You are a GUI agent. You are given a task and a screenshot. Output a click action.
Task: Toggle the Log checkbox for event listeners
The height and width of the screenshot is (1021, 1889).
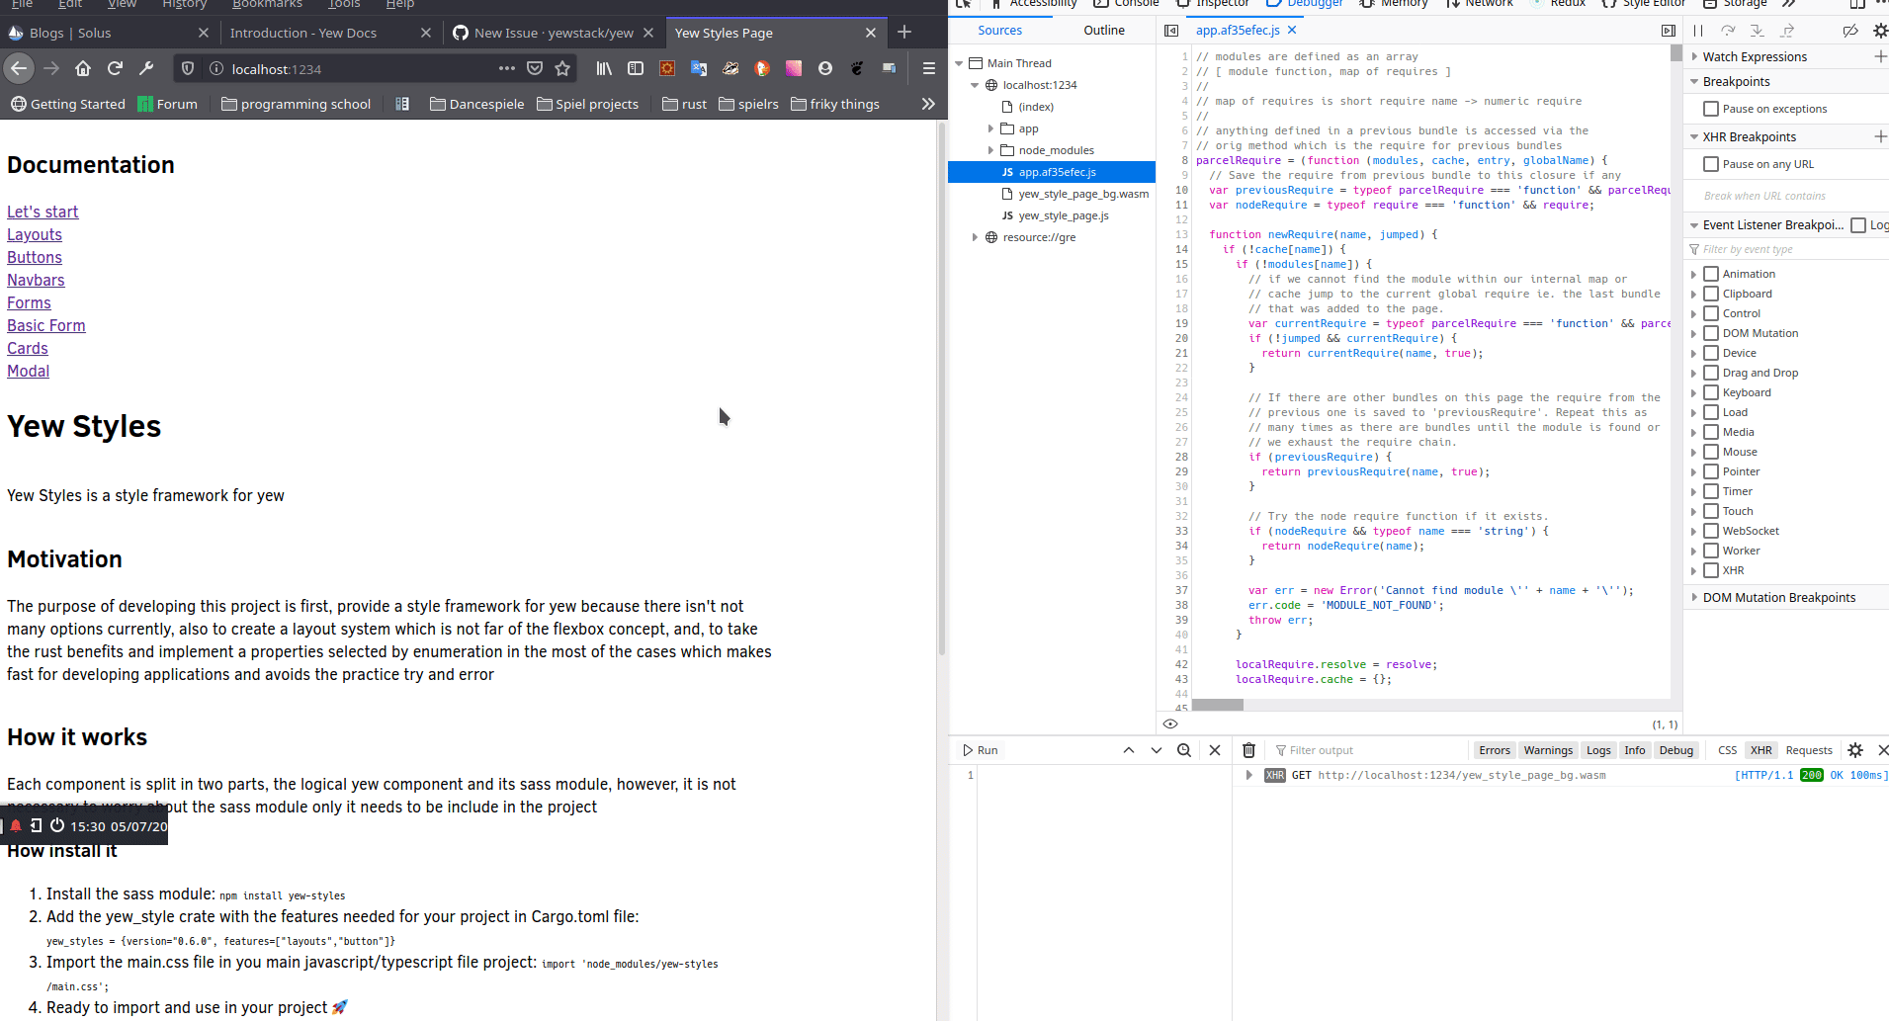coord(1858,225)
